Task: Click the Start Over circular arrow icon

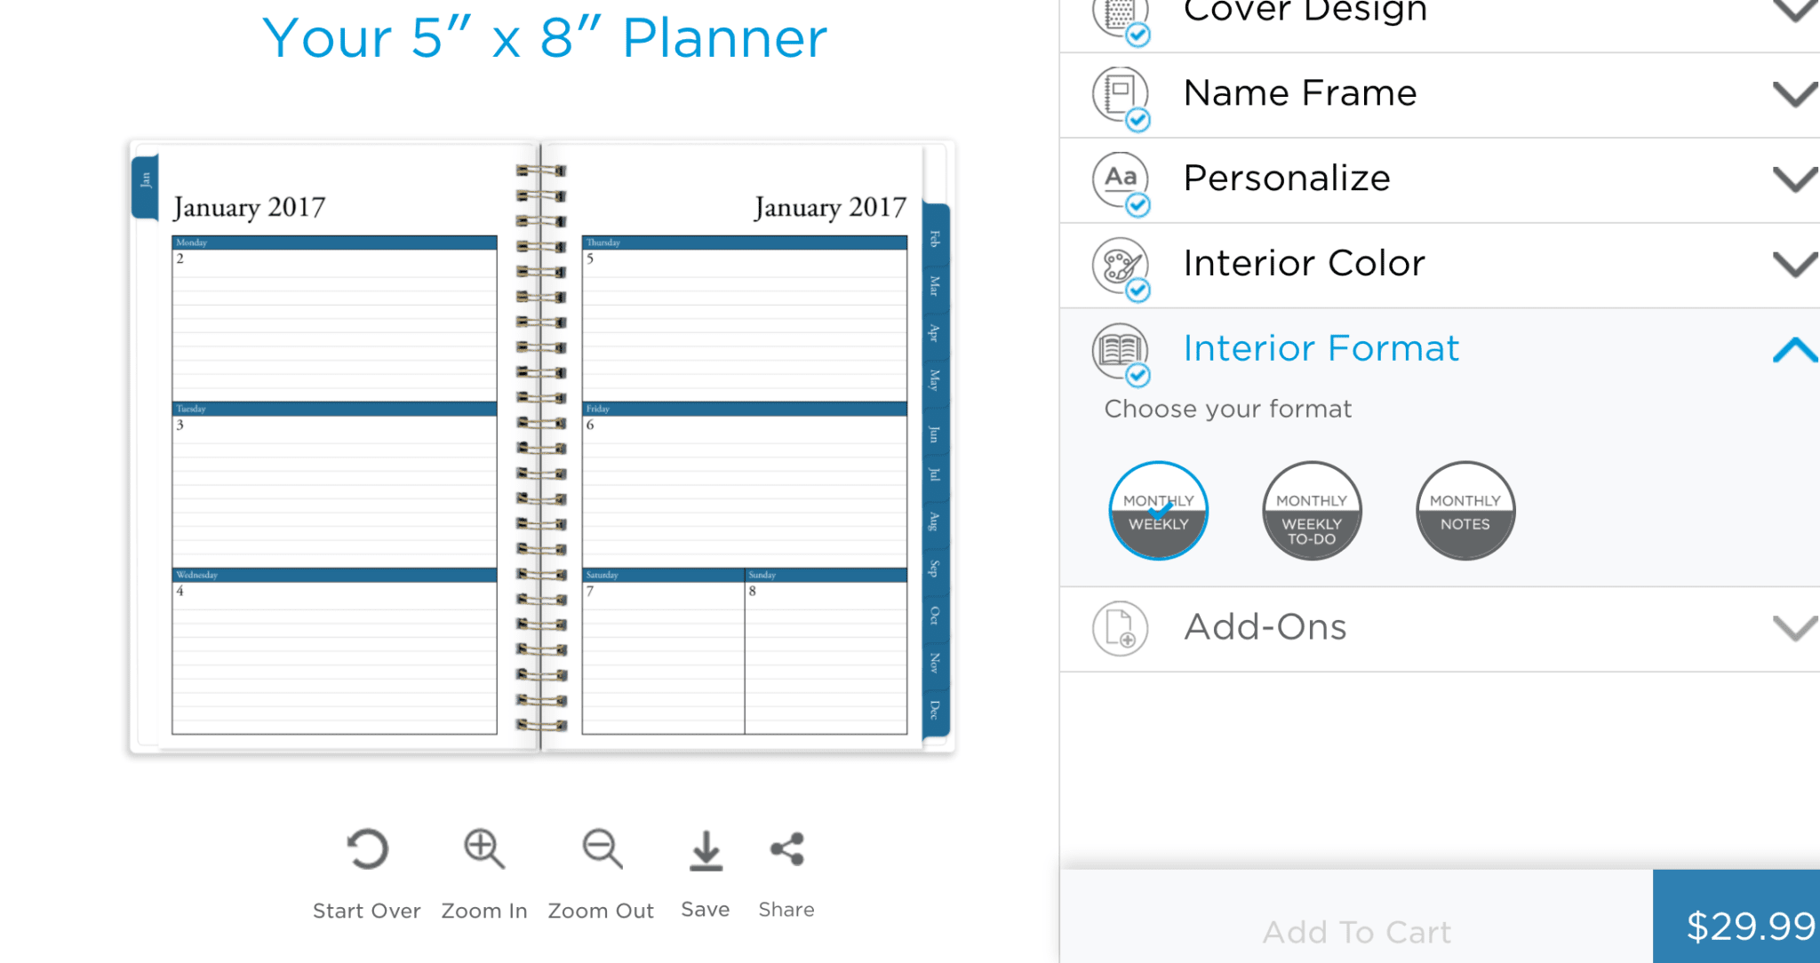Action: click(x=367, y=849)
